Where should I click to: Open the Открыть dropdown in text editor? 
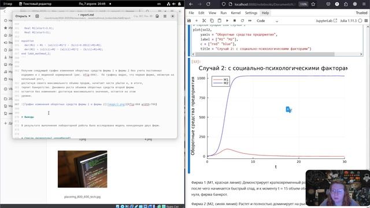click(23, 16)
